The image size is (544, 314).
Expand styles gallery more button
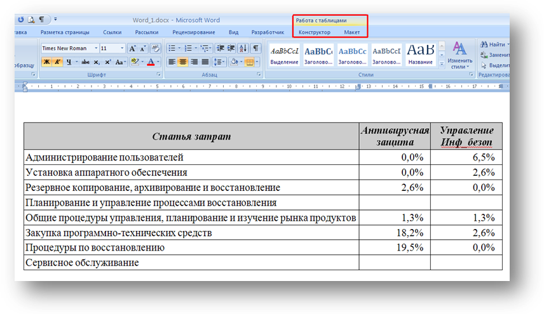(442, 63)
